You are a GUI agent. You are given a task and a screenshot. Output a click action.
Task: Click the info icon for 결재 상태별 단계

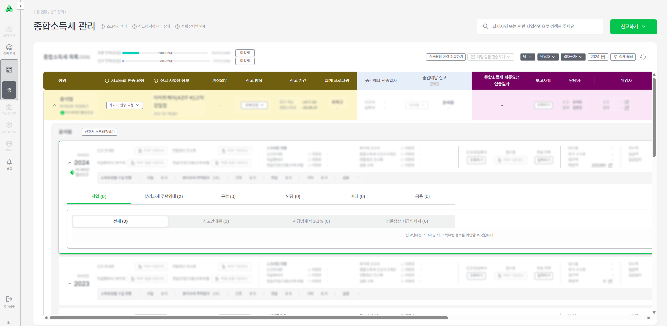(177, 27)
